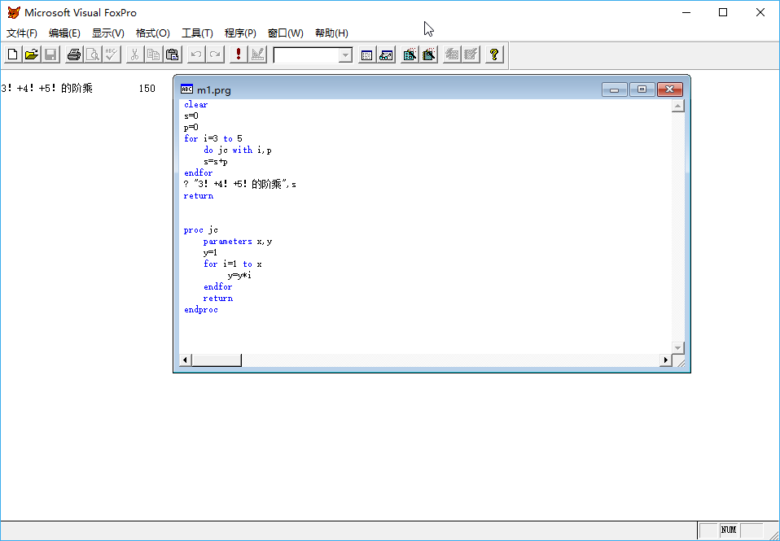The image size is (780, 541).
Task: Click the print statement line with 的阶乘
Action: (239, 185)
